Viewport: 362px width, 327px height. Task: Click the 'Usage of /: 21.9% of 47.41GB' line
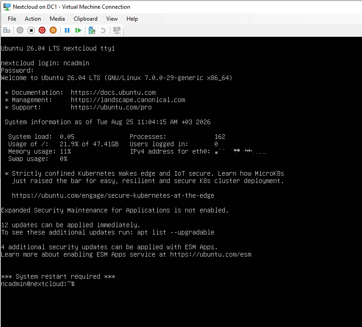point(63,144)
